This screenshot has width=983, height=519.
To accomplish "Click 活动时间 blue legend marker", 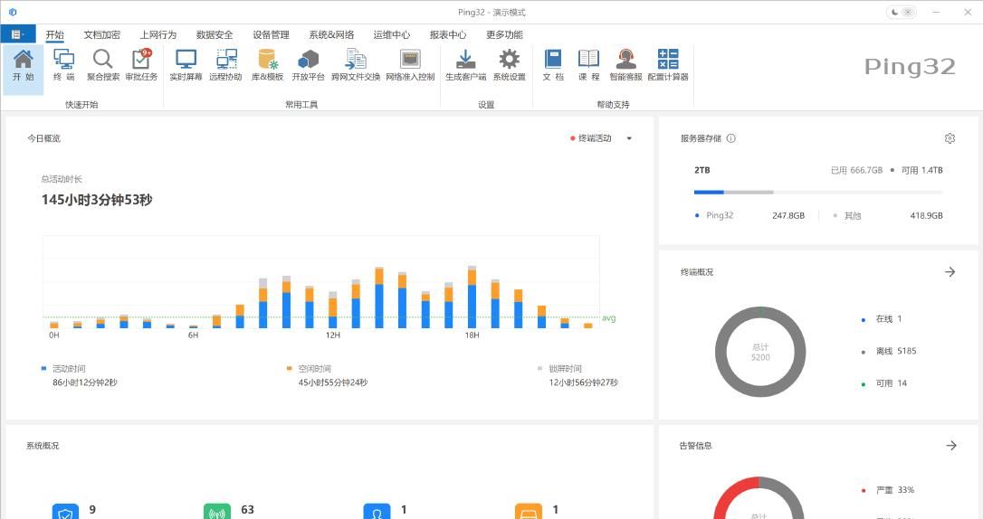I will [43, 369].
